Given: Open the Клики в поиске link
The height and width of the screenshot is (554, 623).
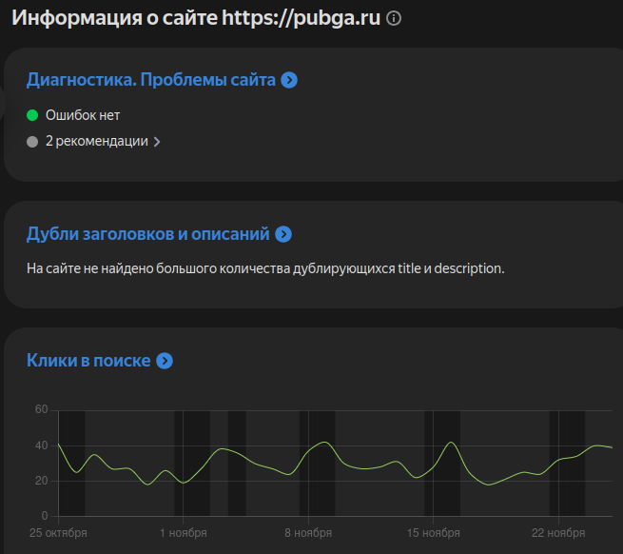Looking at the screenshot, I should point(88,361).
